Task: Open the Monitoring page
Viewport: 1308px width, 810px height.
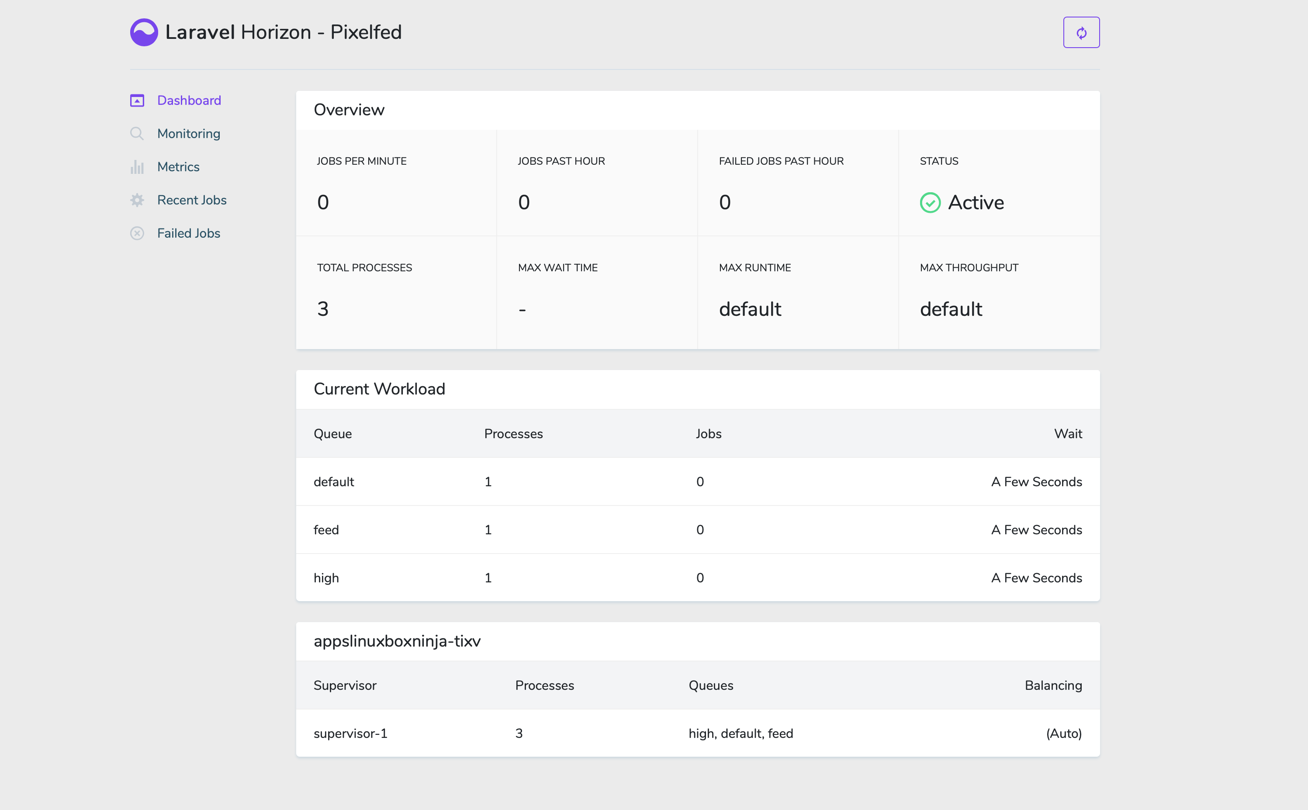Action: [189, 133]
